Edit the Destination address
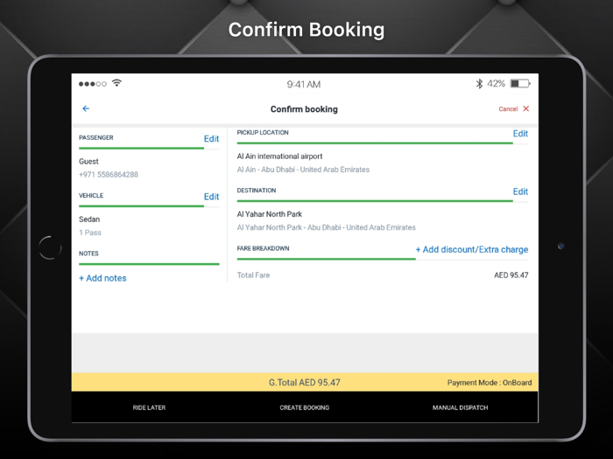Screen dimensions: 613x459 520,191
